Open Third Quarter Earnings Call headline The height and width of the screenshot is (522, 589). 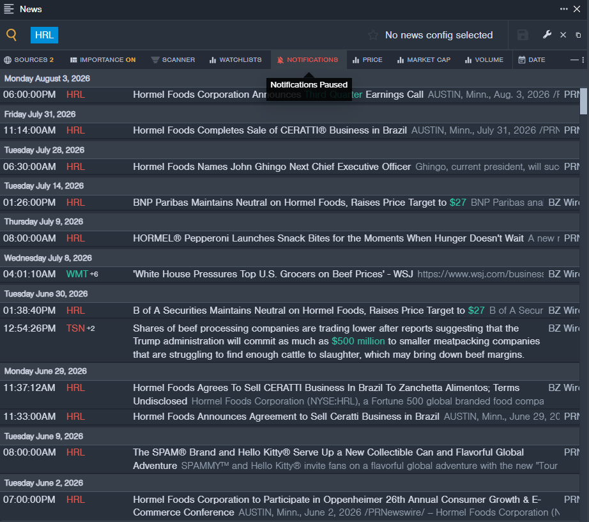[x=278, y=95]
